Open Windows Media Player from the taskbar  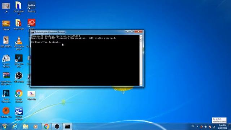(35, 126)
